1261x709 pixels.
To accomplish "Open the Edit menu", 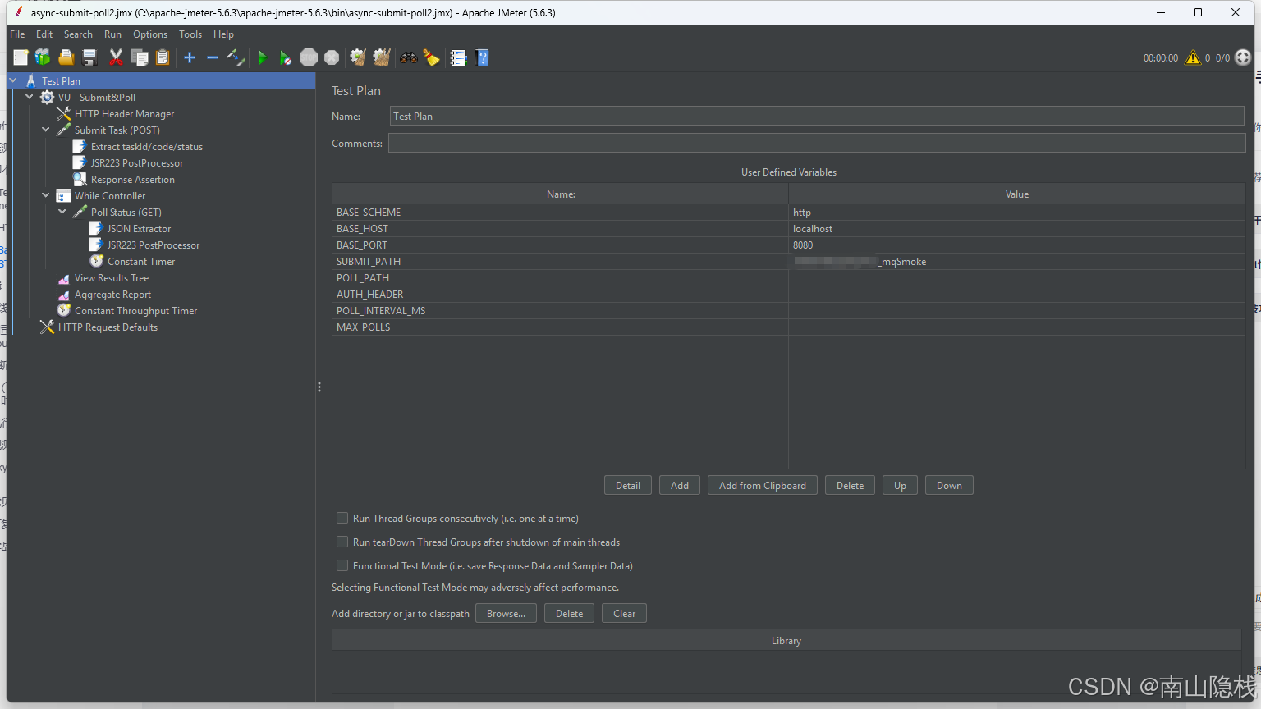I will (44, 34).
